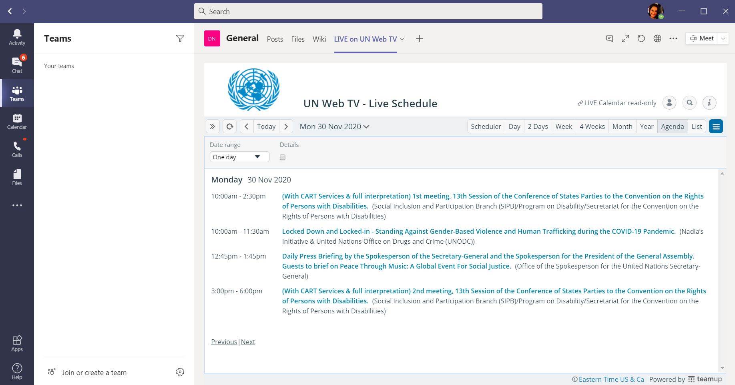Screen dimensions: 735x385
Task: Switch to the Wiki tab
Action: (x=319, y=39)
